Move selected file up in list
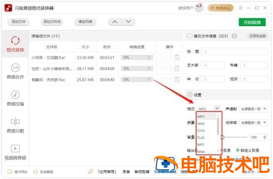273x179 pixels. (x=114, y=22)
